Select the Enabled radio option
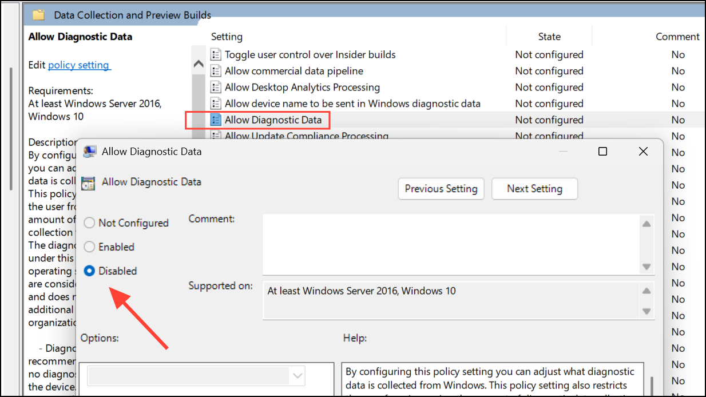The width and height of the screenshot is (706, 397). [x=89, y=247]
